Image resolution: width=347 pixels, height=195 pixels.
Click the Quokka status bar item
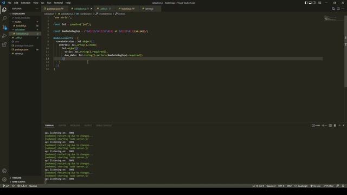point(33,186)
